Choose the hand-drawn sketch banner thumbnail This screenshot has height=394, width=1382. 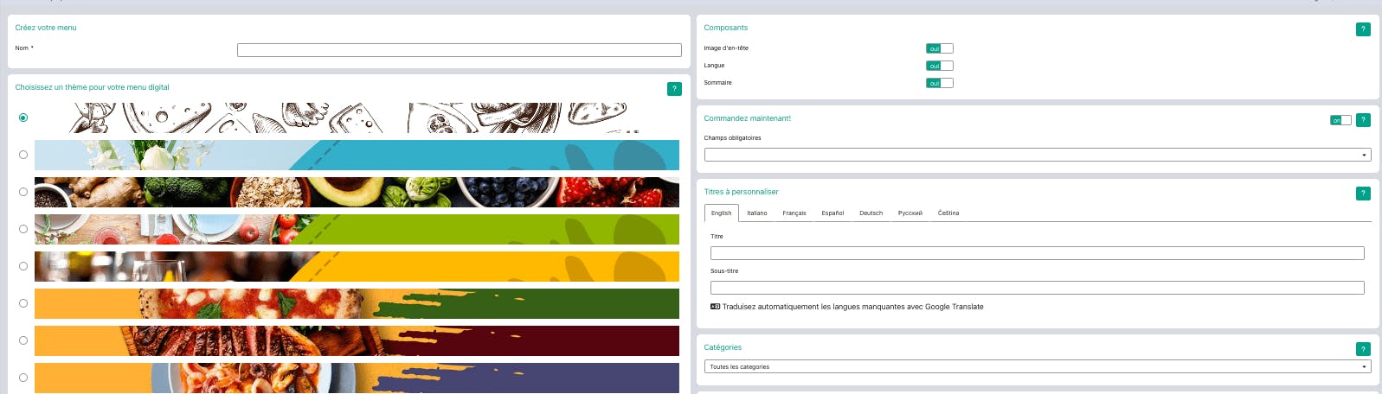357,118
